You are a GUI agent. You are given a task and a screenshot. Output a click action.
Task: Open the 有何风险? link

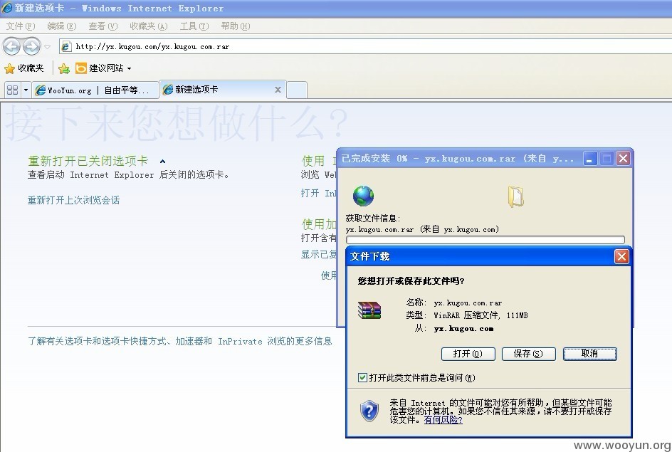(x=443, y=420)
